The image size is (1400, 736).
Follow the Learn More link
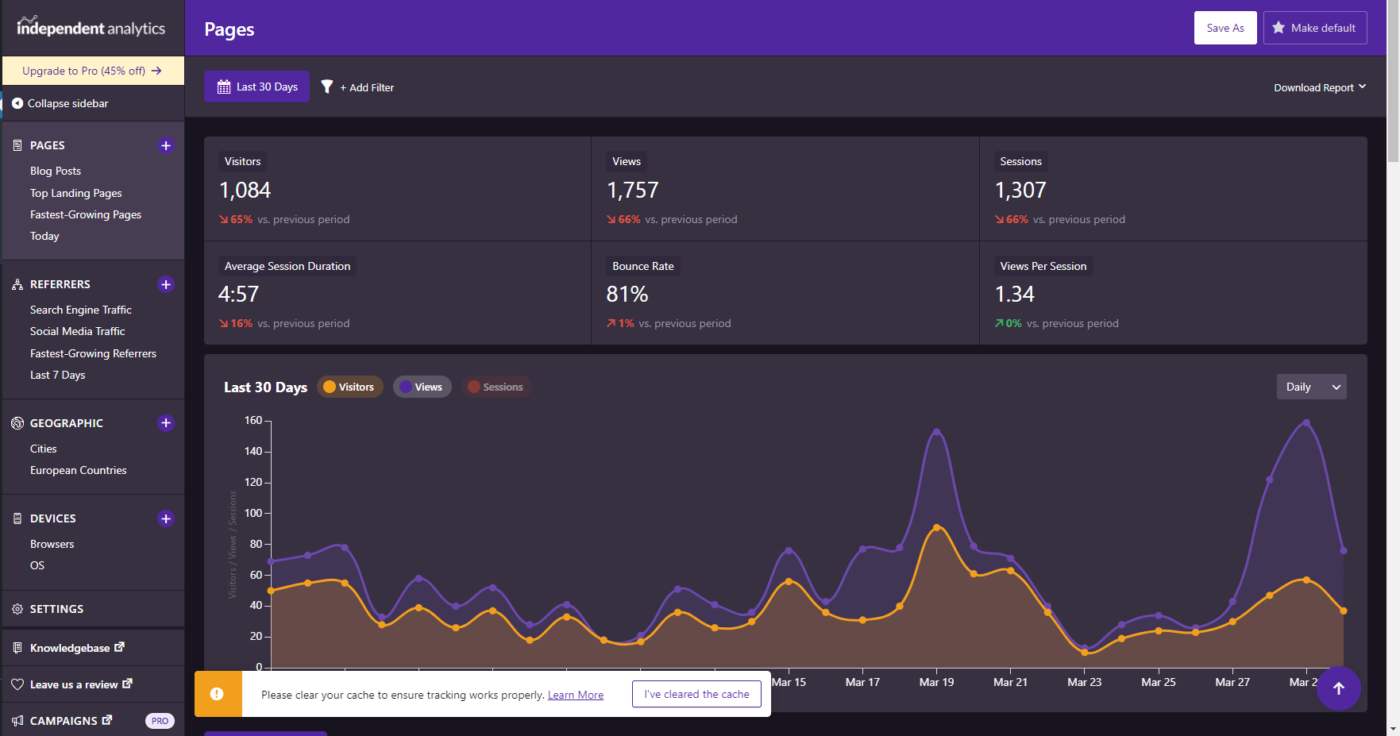575,695
